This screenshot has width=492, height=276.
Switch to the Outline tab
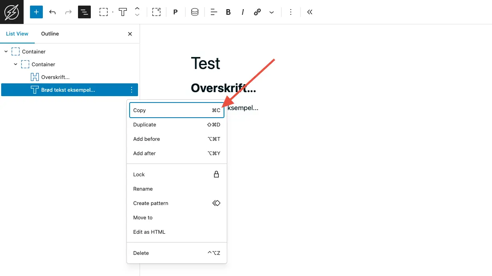point(50,34)
